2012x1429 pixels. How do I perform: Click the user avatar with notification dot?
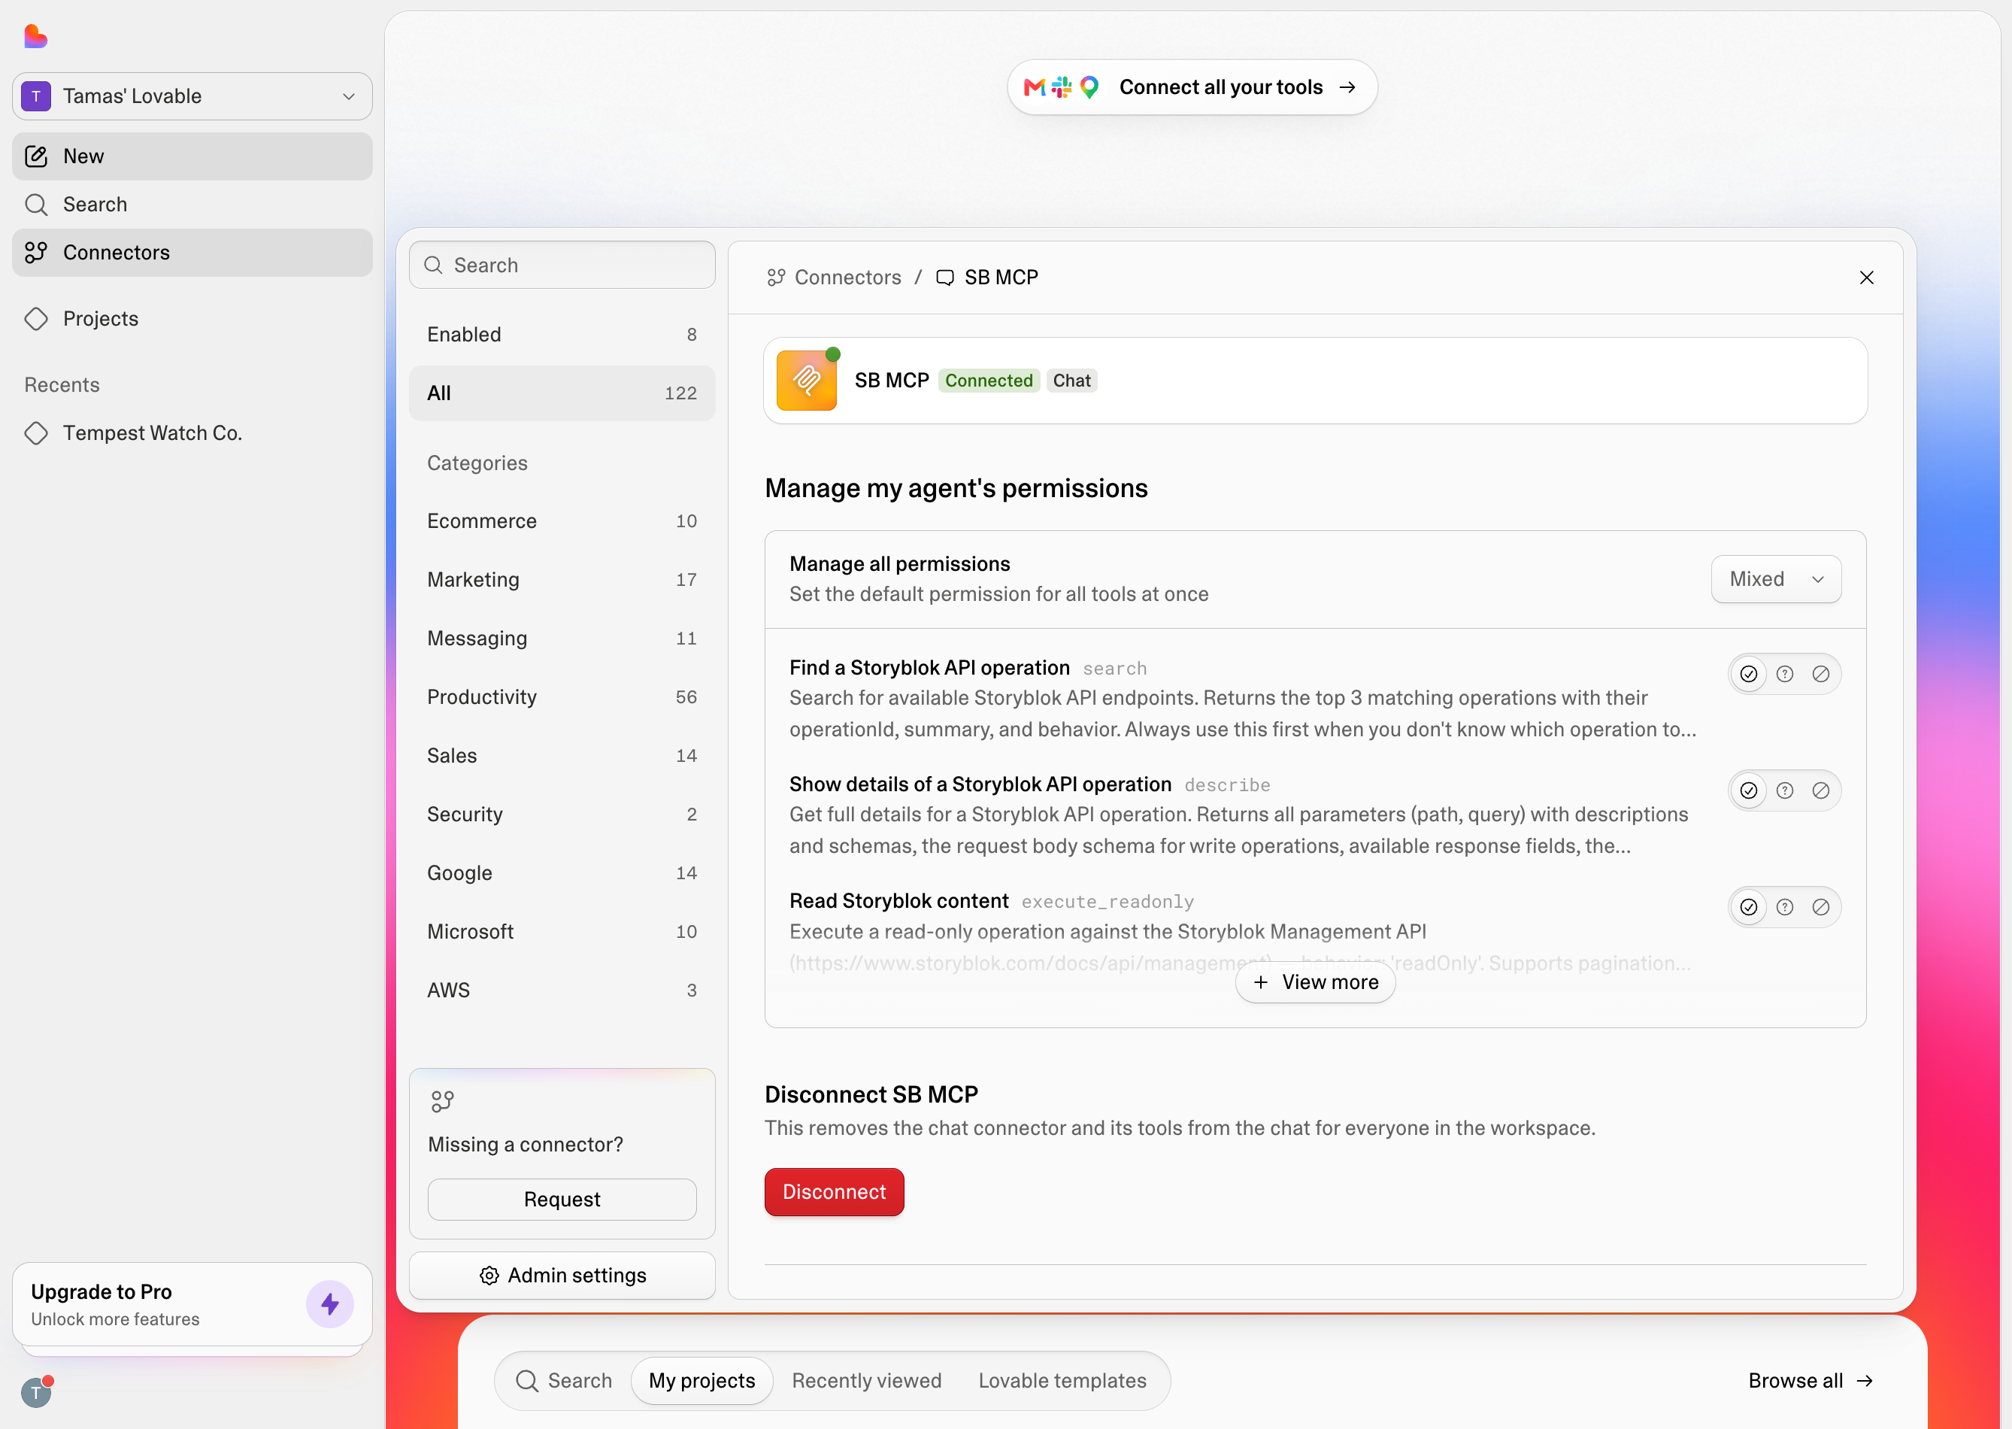click(x=36, y=1392)
